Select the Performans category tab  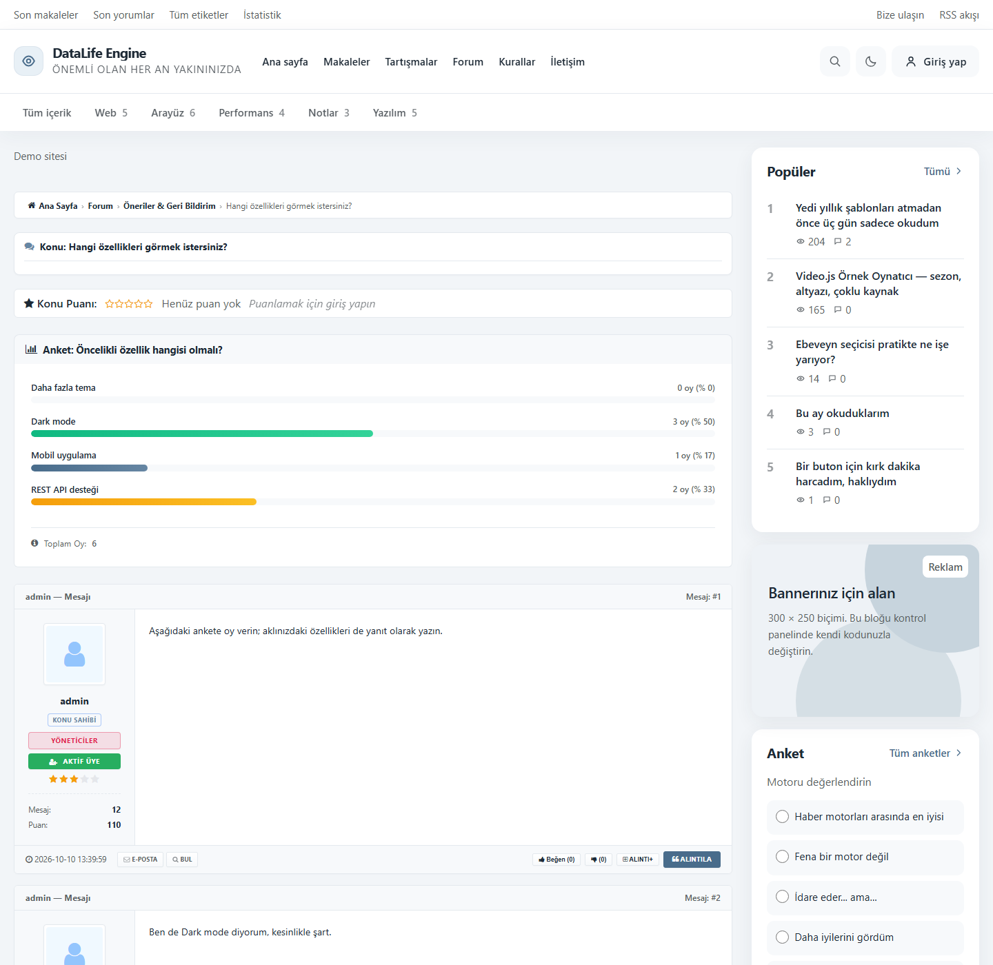pos(252,113)
